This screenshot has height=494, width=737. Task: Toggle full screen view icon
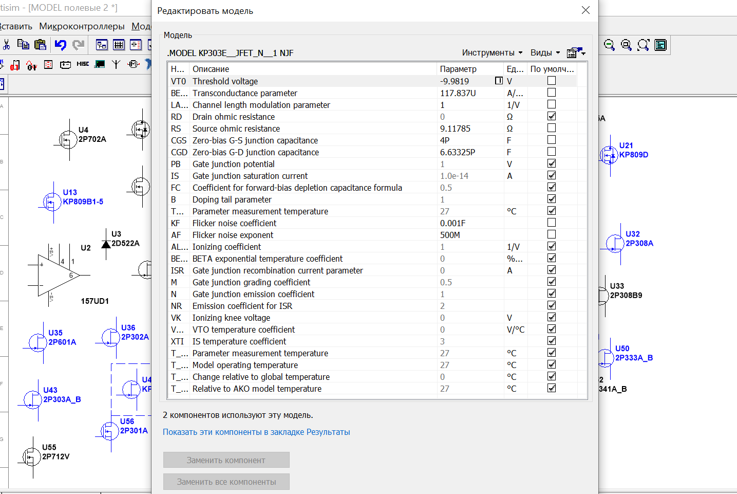pos(660,45)
